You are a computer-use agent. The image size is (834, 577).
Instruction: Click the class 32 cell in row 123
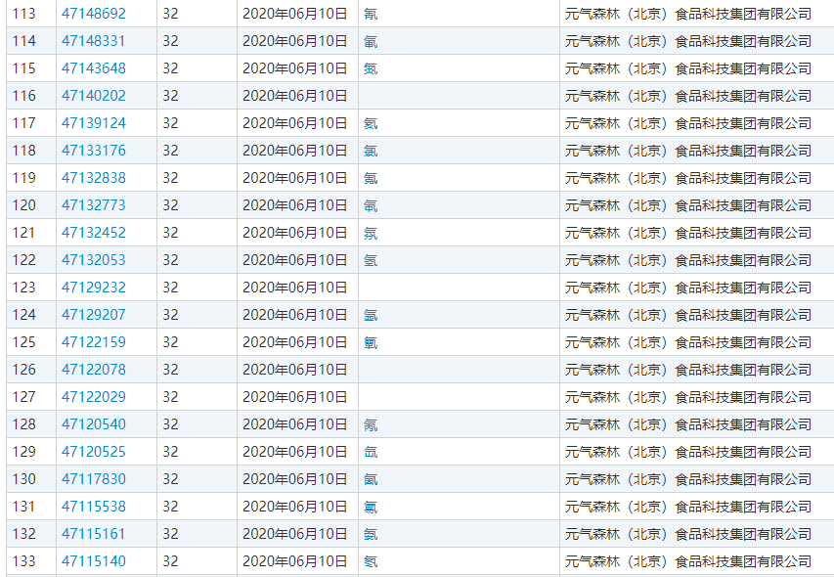pyautogui.click(x=171, y=288)
